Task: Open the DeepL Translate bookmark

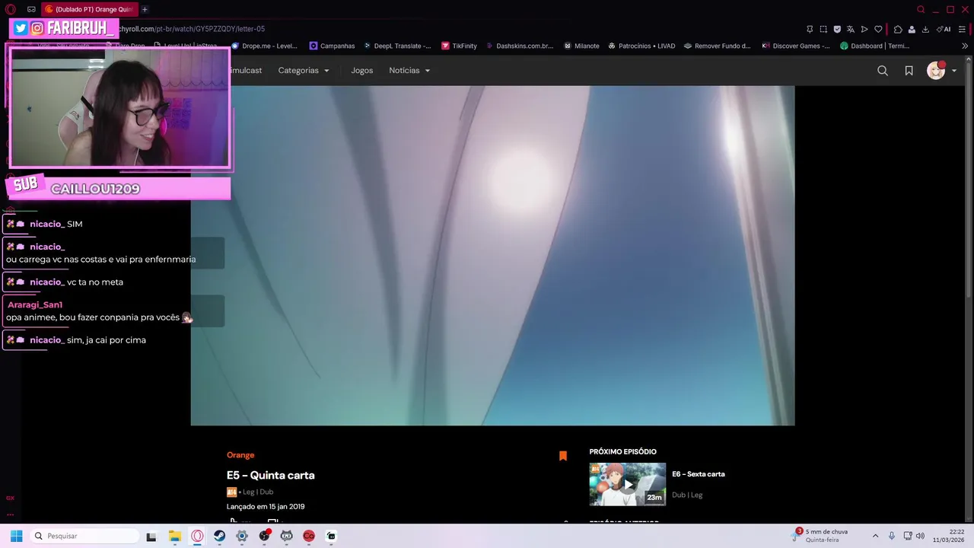Action: point(397,46)
